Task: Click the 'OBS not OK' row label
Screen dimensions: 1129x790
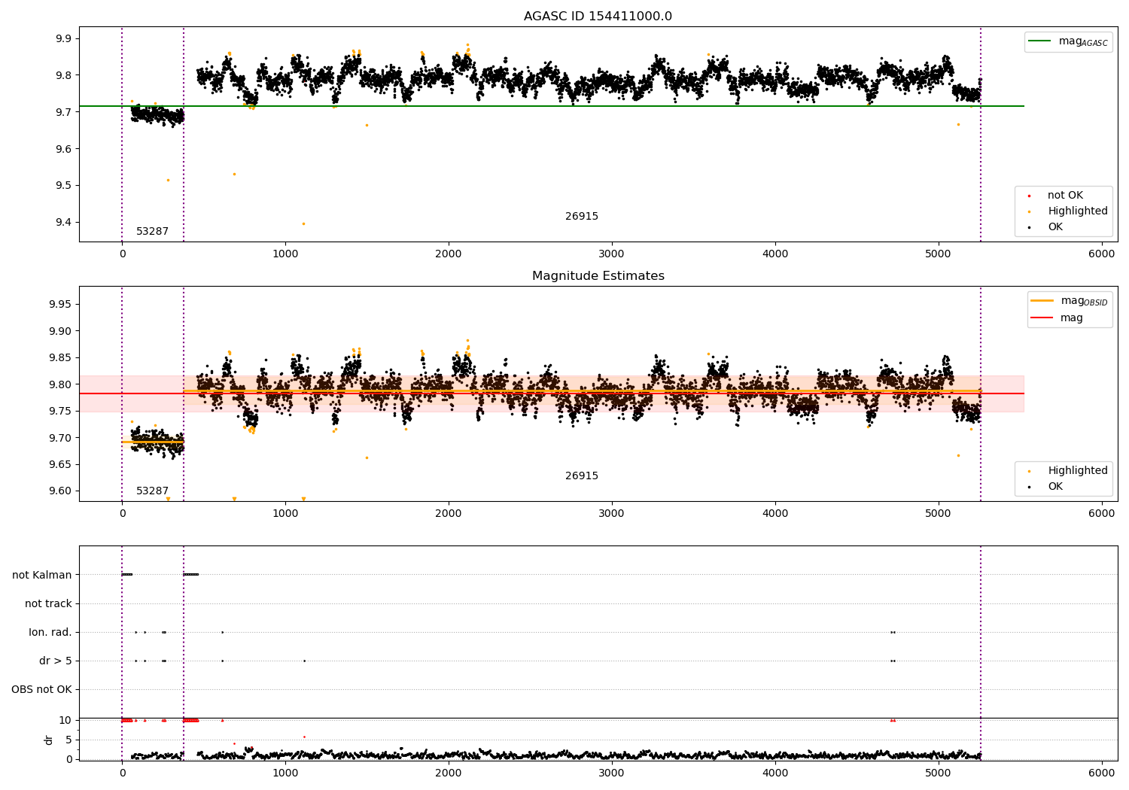Action: tap(41, 690)
